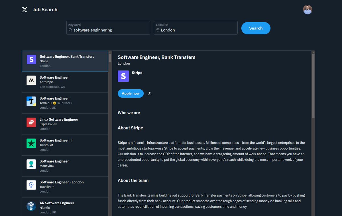Open Software Engineer - London listing

65,187
